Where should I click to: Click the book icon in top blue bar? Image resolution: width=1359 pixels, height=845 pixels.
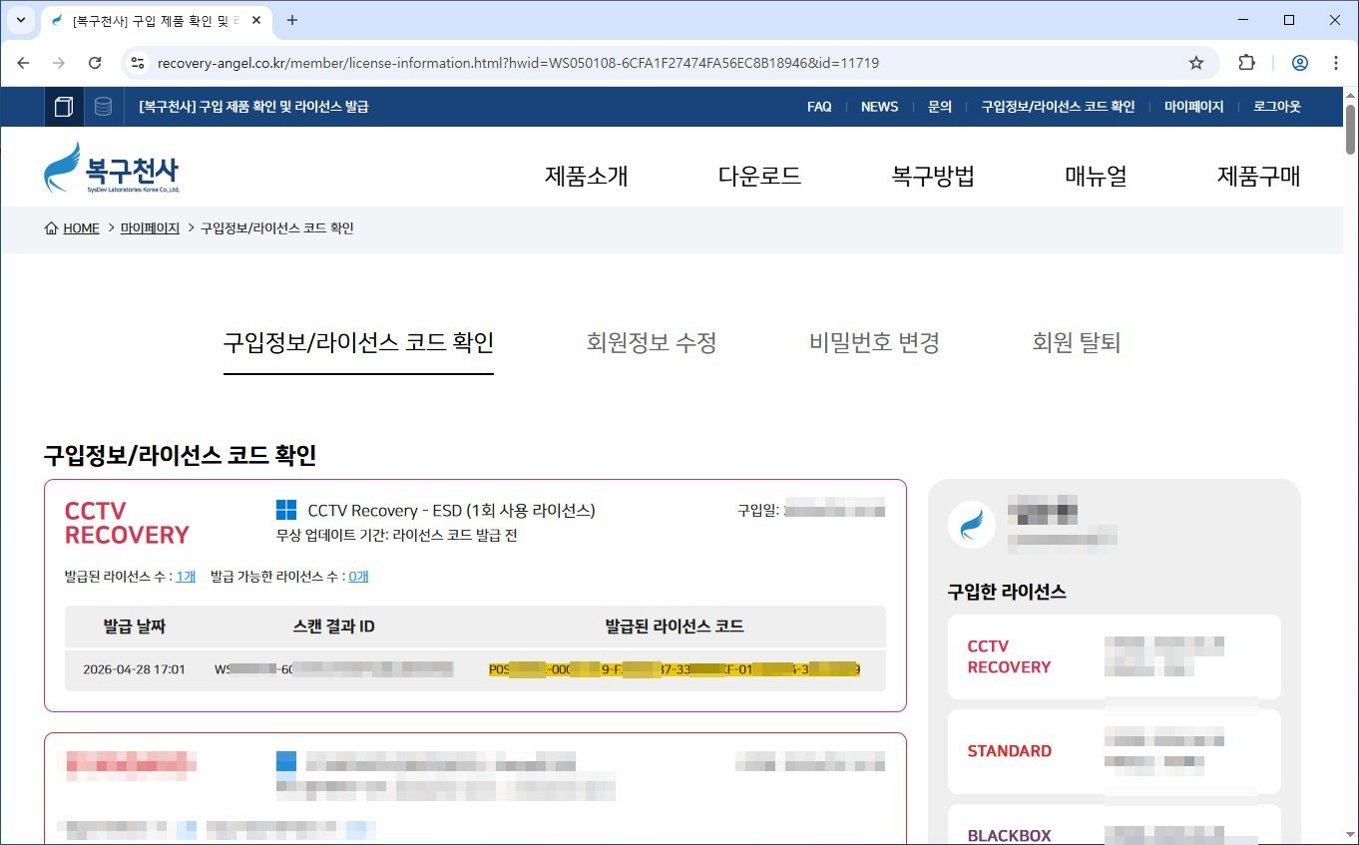[x=64, y=107]
